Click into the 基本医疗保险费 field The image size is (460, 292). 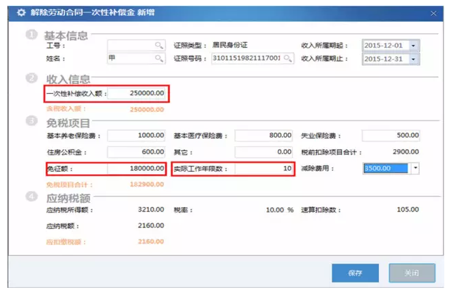pos(264,135)
